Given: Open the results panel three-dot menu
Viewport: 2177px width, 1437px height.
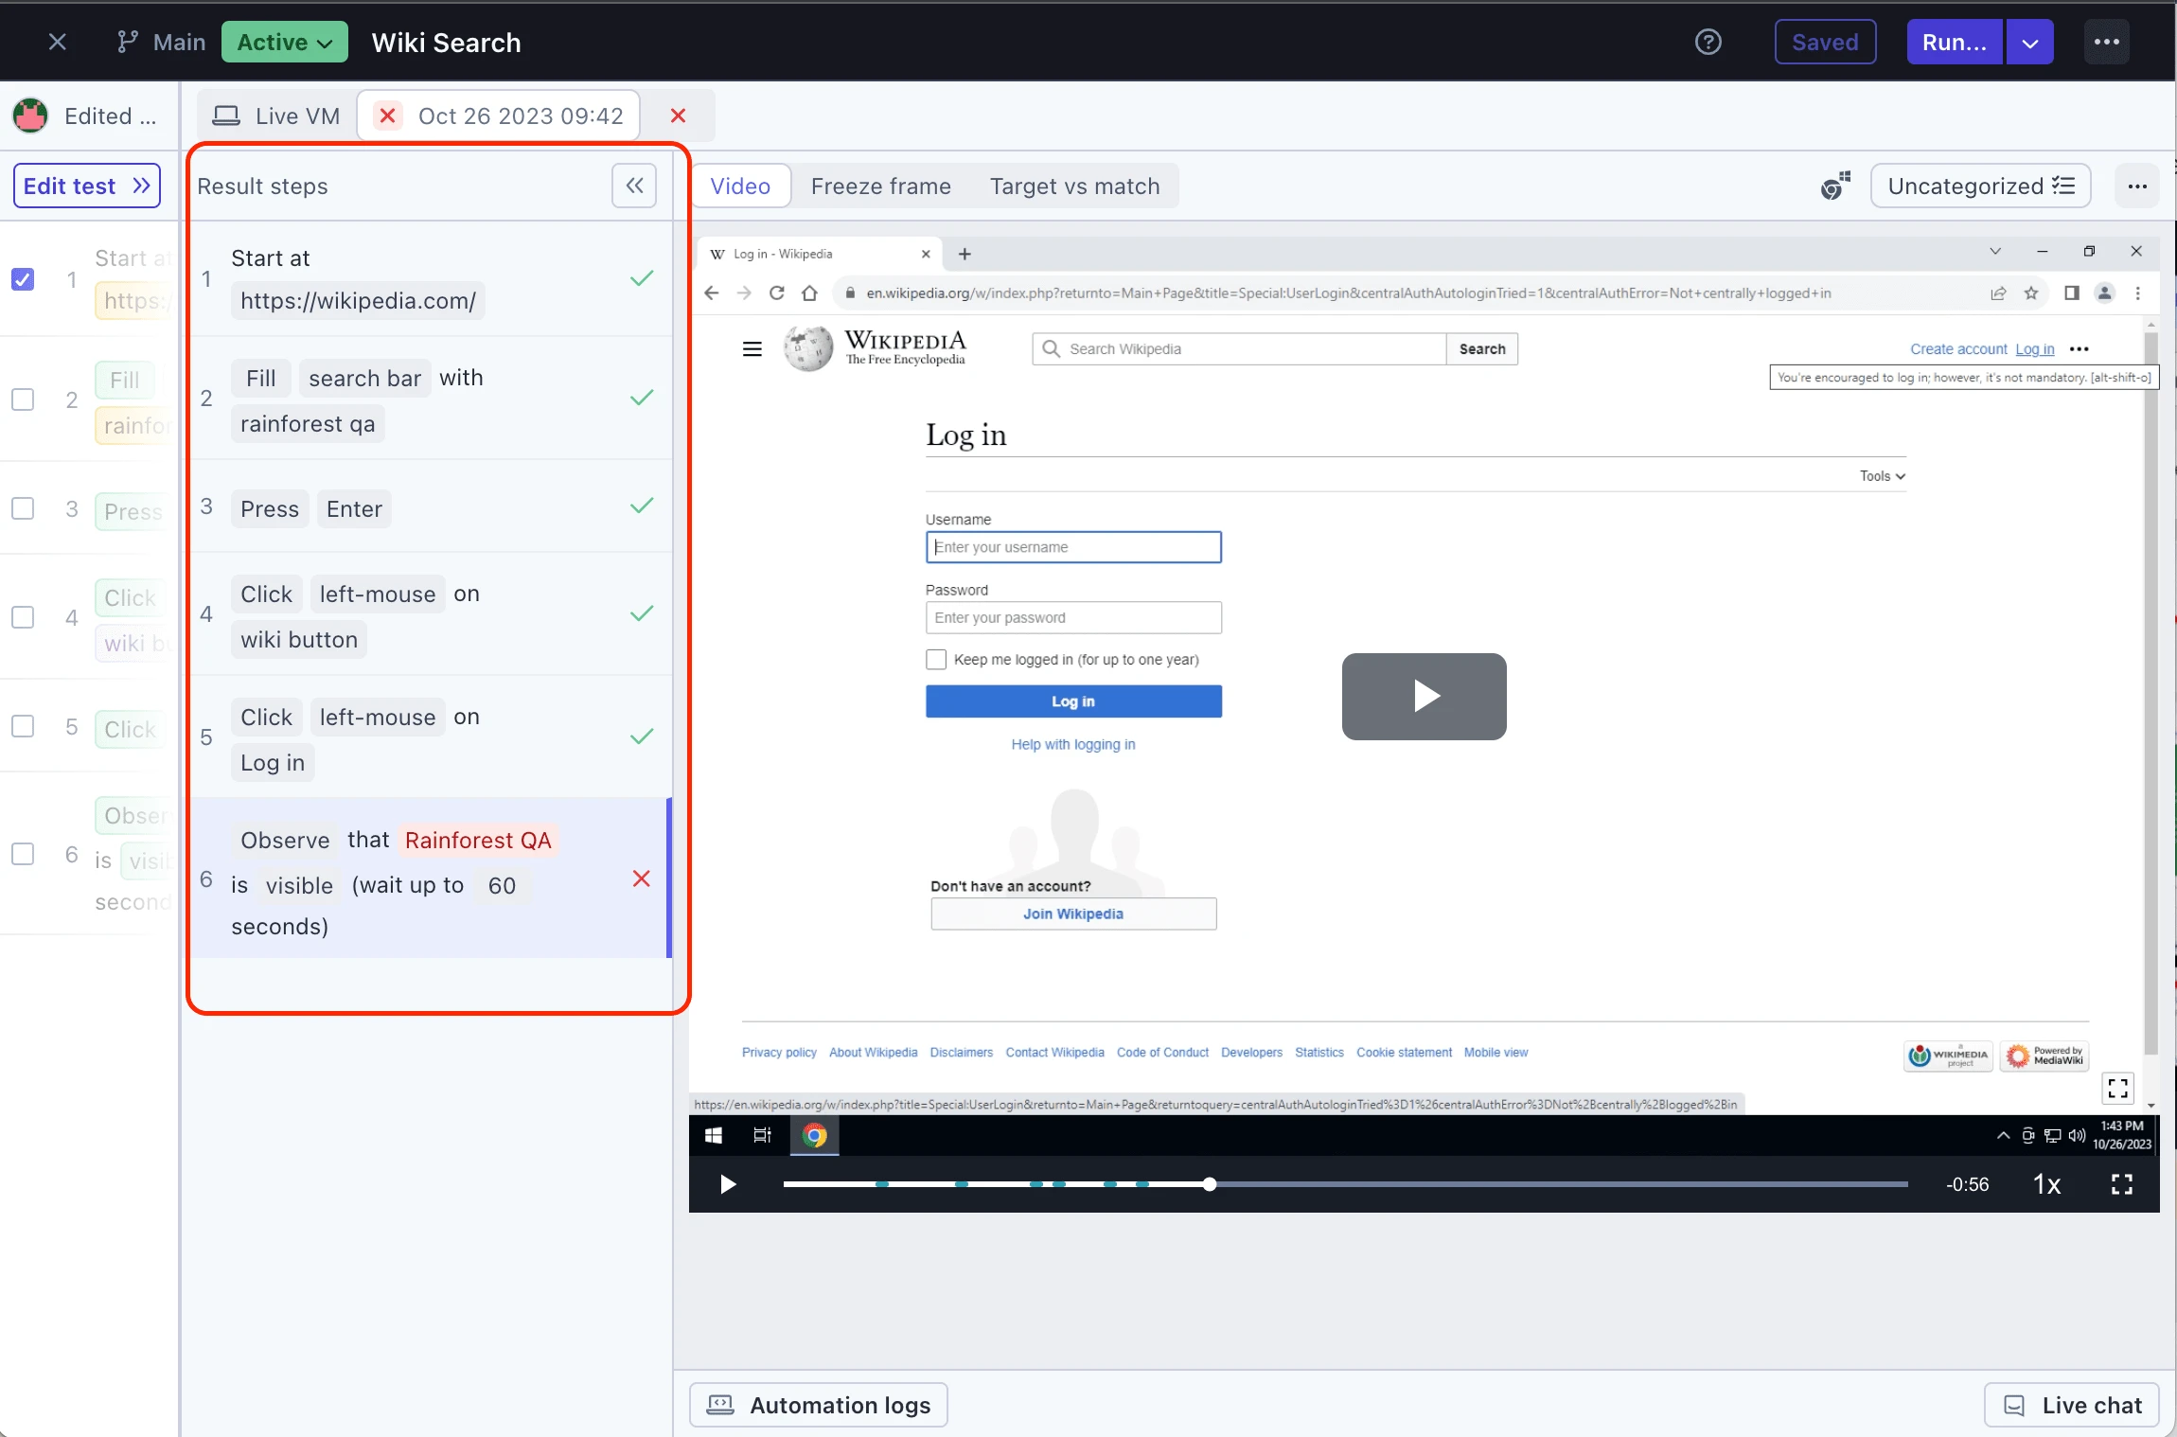Looking at the screenshot, I should click(2137, 186).
